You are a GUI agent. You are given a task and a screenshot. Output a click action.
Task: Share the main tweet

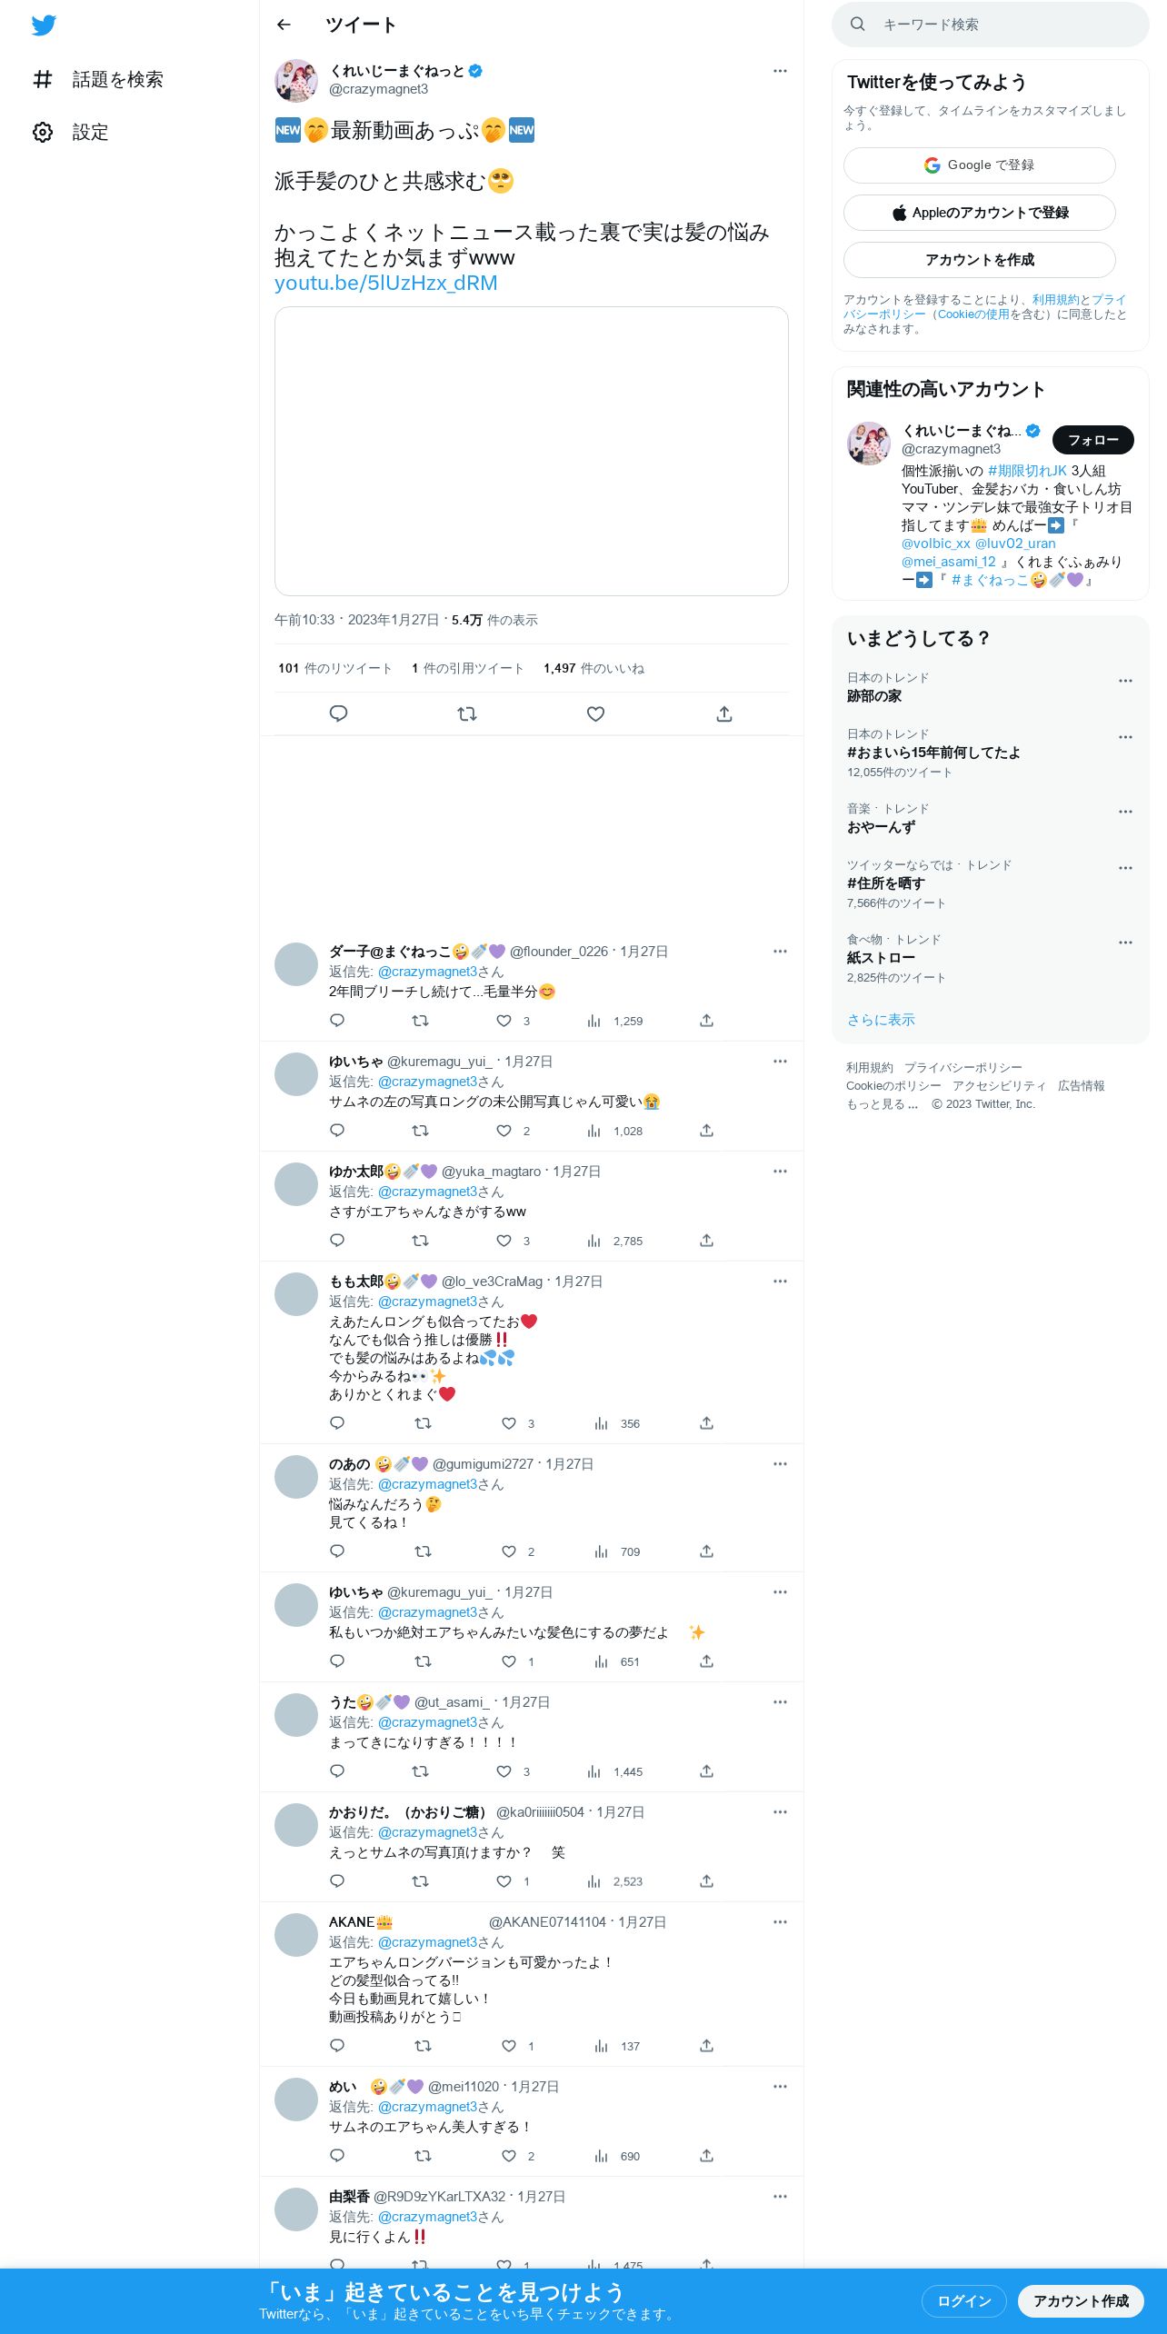click(x=724, y=713)
